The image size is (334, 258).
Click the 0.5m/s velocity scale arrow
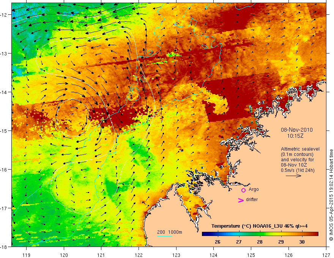[x=293, y=176]
